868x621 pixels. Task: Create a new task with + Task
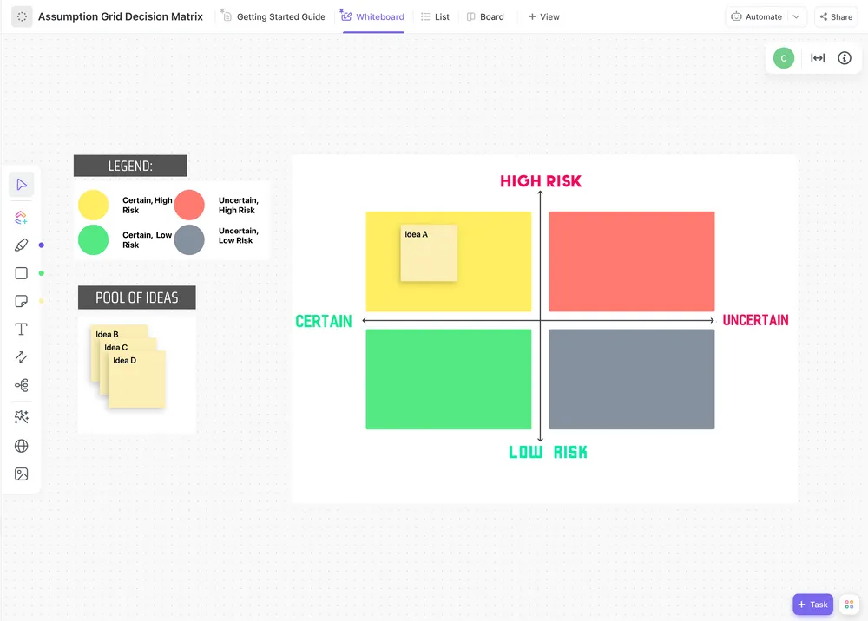(812, 604)
